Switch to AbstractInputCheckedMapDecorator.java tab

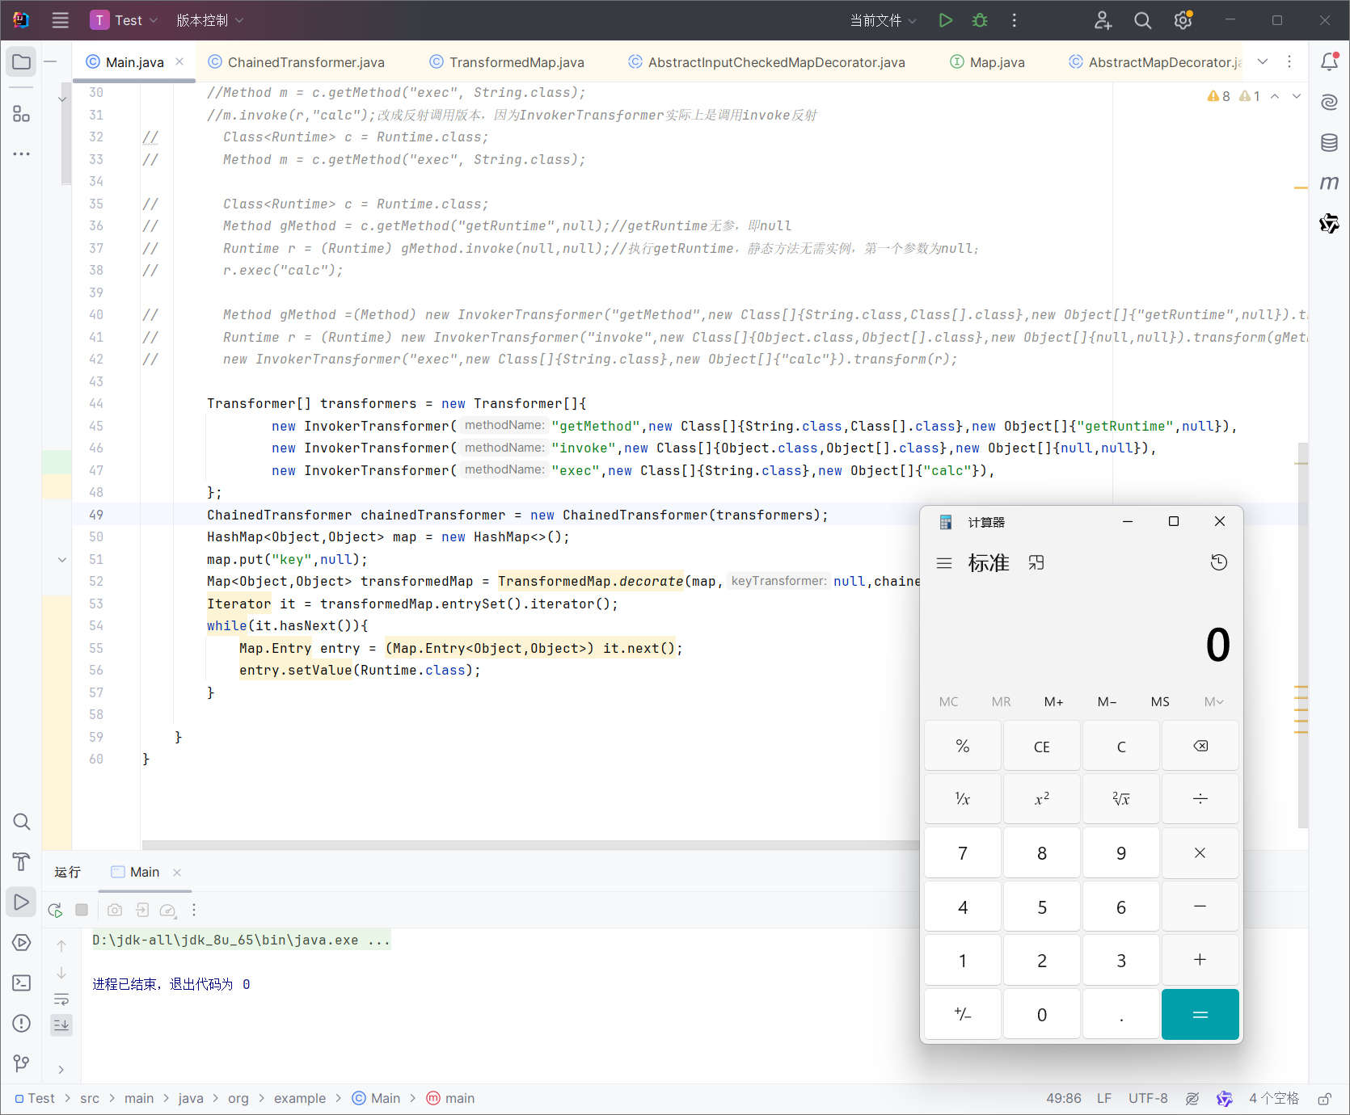point(766,62)
